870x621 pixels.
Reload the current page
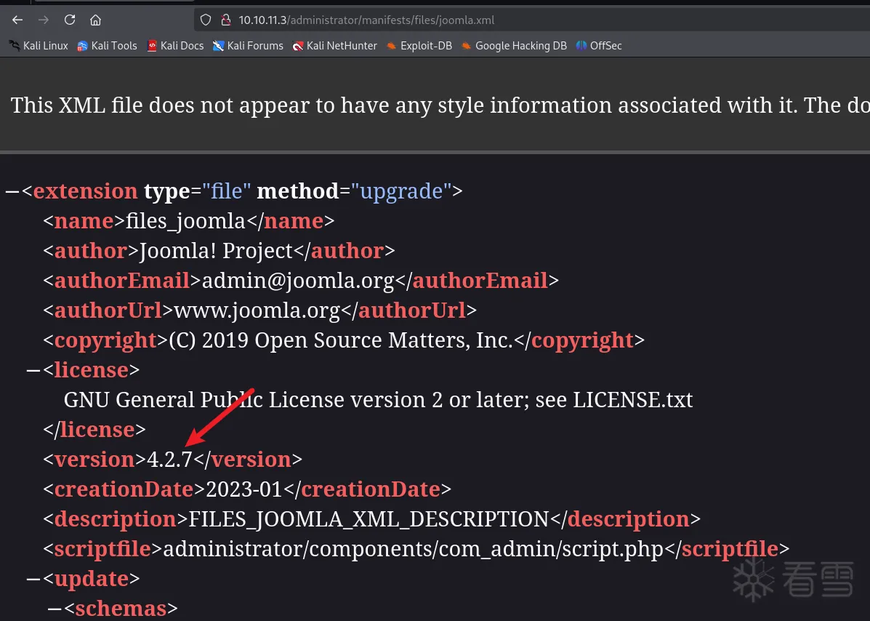70,20
